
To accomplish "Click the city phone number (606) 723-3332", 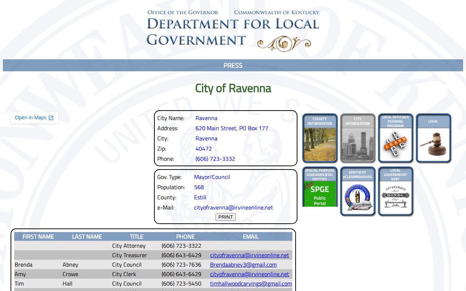I will [215, 159].
